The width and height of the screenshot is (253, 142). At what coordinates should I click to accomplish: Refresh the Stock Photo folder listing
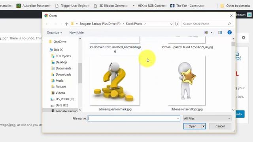176,24
